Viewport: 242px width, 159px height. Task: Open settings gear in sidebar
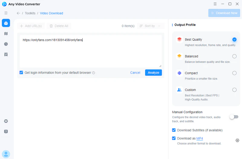(6, 121)
